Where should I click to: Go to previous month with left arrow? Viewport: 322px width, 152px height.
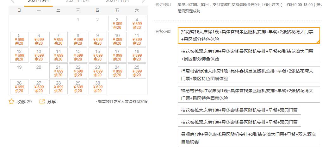13,1
